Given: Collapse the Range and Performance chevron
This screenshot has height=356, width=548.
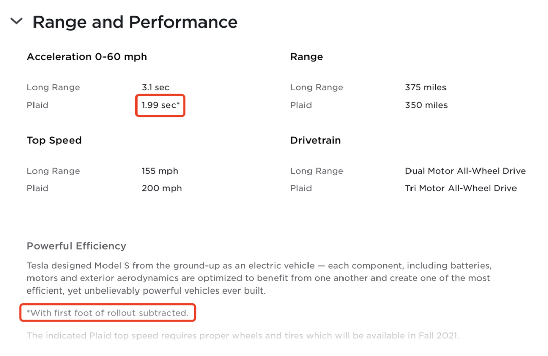Looking at the screenshot, I should 16,22.
